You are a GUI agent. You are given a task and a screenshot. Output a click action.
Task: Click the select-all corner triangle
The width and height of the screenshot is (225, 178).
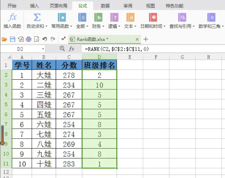click(9, 57)
